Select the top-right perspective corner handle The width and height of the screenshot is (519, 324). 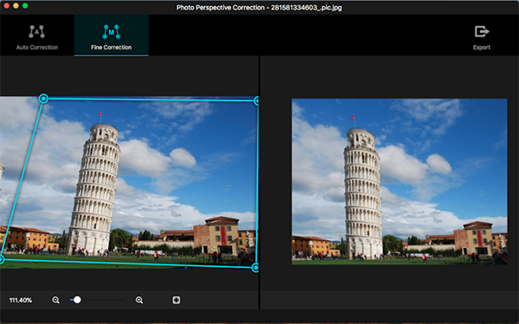tap(257, 101)
